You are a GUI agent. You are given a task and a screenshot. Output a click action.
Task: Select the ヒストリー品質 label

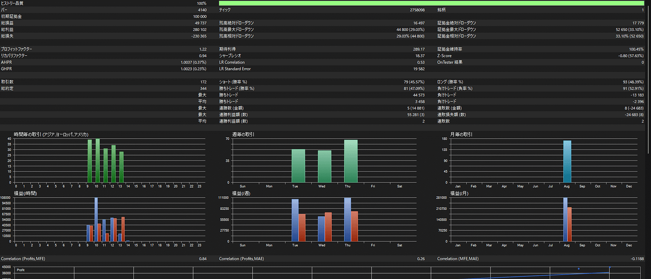[x=12, y=3]
